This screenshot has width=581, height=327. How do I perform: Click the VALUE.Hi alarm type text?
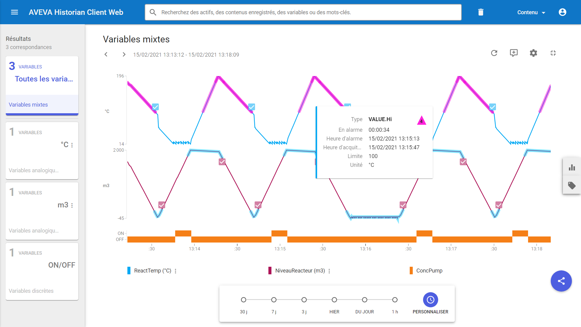pos(380,119)
